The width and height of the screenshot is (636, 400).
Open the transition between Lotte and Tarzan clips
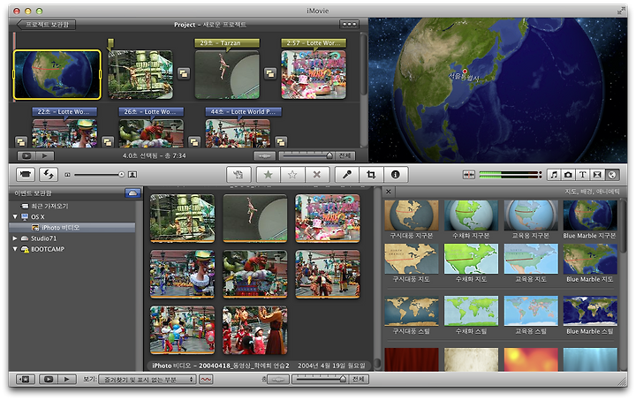184,73
